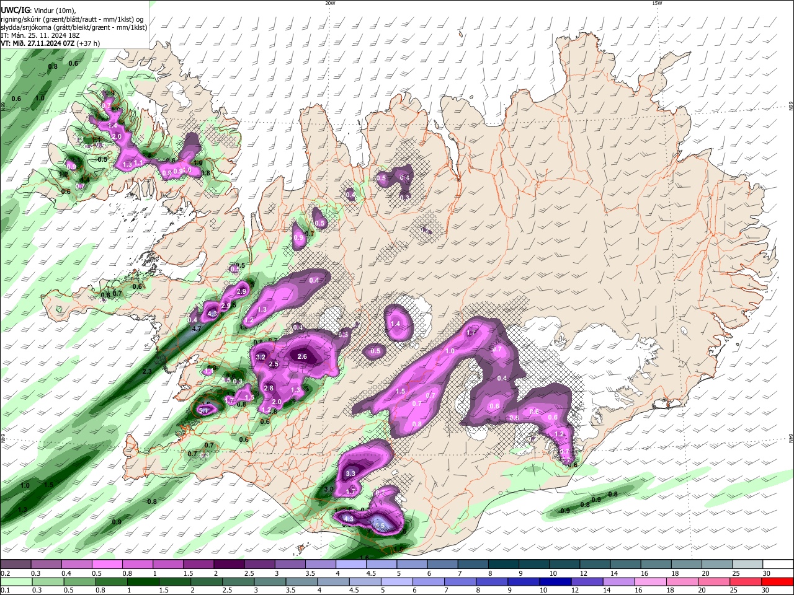Click the "1.3" rain value in bottom-left sea
The height and width of the screenshot is (595, 794).
pos(23,509)
